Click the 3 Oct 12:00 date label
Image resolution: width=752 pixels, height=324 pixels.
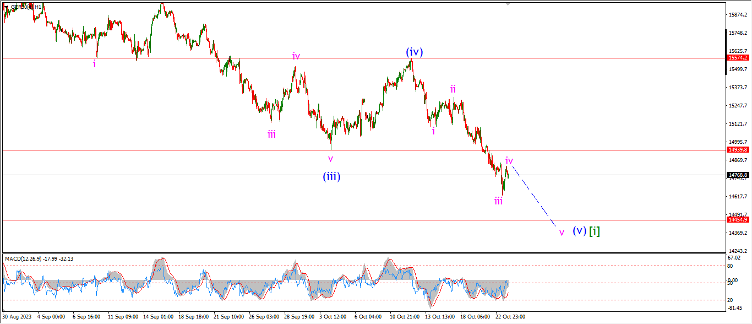[333, 317]
